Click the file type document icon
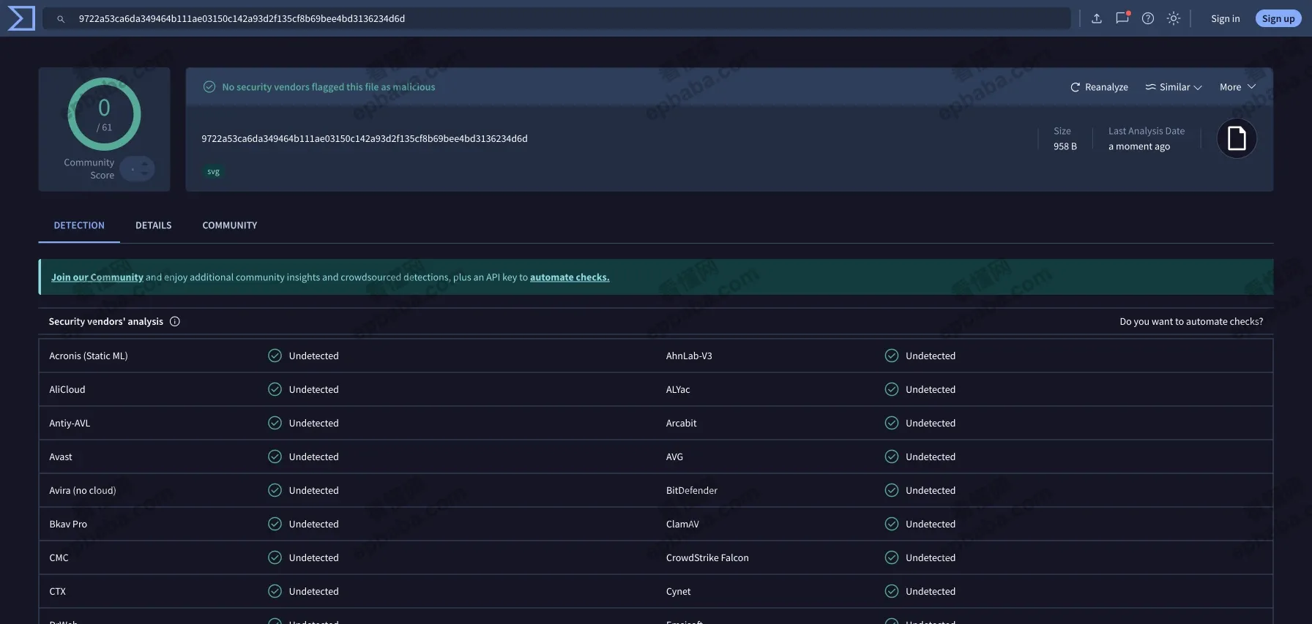 point(1237,138)
